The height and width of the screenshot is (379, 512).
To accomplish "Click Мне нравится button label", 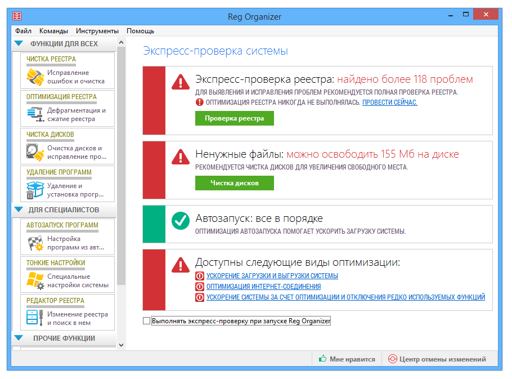I will click(352, 359).
